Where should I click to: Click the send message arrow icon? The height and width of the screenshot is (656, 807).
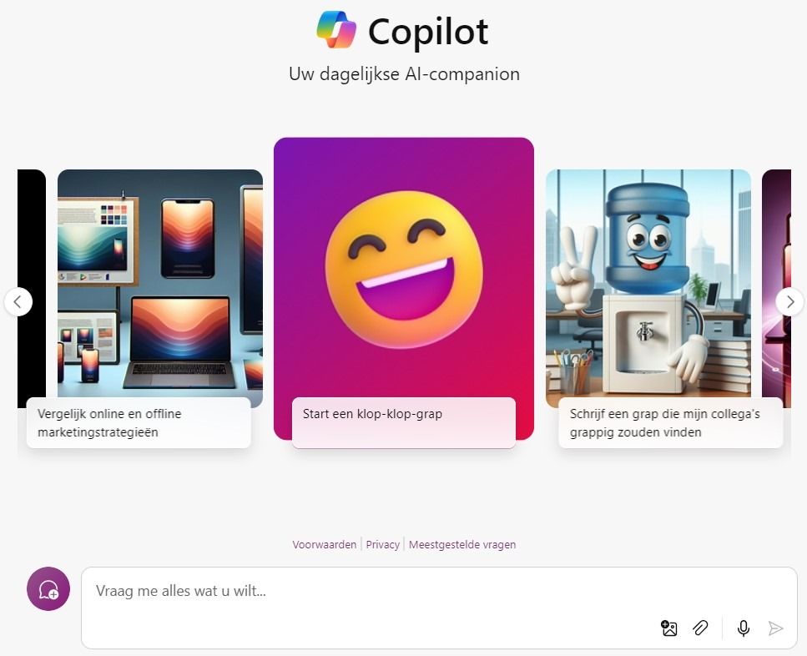[775, 628]
